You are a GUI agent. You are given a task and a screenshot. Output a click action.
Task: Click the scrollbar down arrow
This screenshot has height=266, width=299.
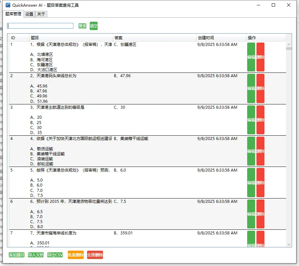(x=289, y=244)
